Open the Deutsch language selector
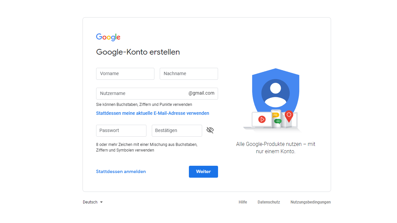The height and width of the screenshot is (223, 397). [90, 202]
